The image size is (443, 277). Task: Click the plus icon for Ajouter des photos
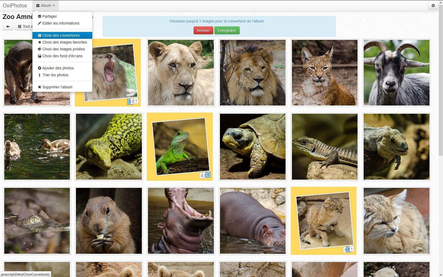[x=40, y=68]
